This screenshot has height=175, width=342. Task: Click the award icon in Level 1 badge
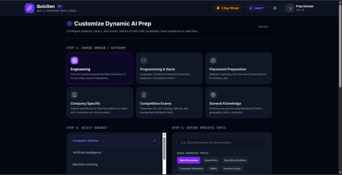[x=251, y=8]
